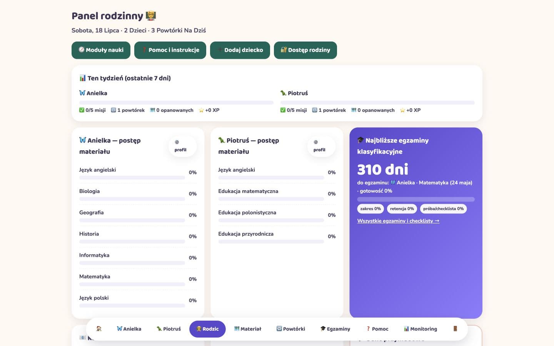Select the Historia subject label
The image size is (554, 346).
(89, 234)
